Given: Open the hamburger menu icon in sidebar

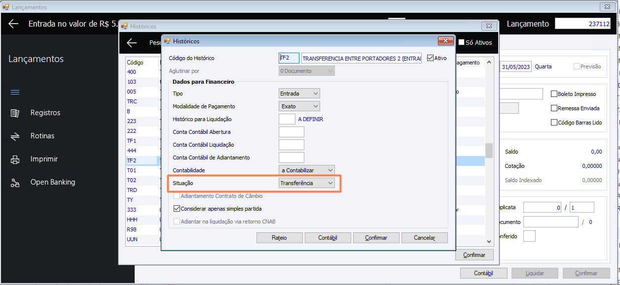Looking at the screenshot, I should pos(15,92).
